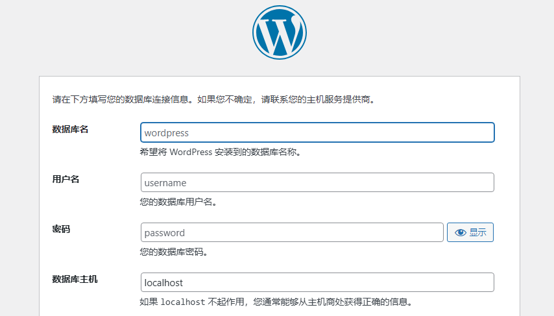Click the hint about localhost 不起作用
This screenshot has width=554, height=316.
click(276, 302)
